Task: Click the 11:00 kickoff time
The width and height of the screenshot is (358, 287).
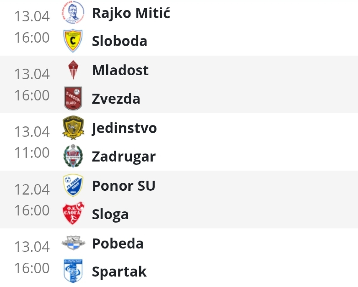Action: pyautogui.click(x=32, y=153)
